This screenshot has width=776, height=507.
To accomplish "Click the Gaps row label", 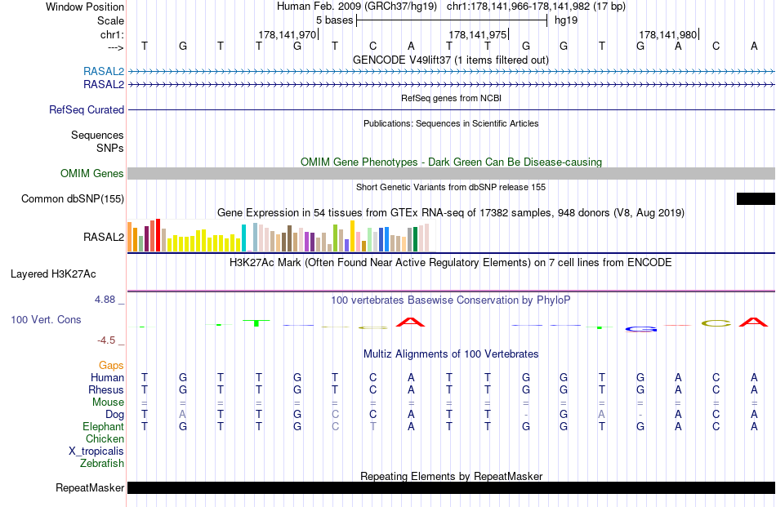I will [111, 365].
